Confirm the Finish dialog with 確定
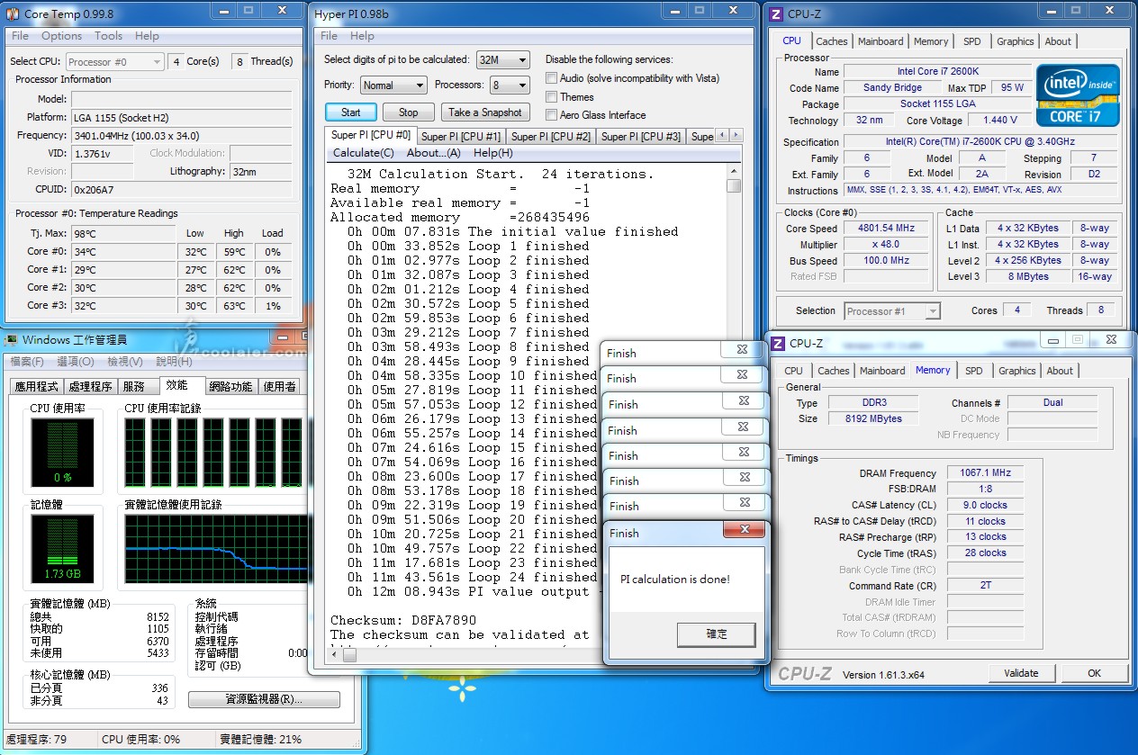 tap(717, 634)
